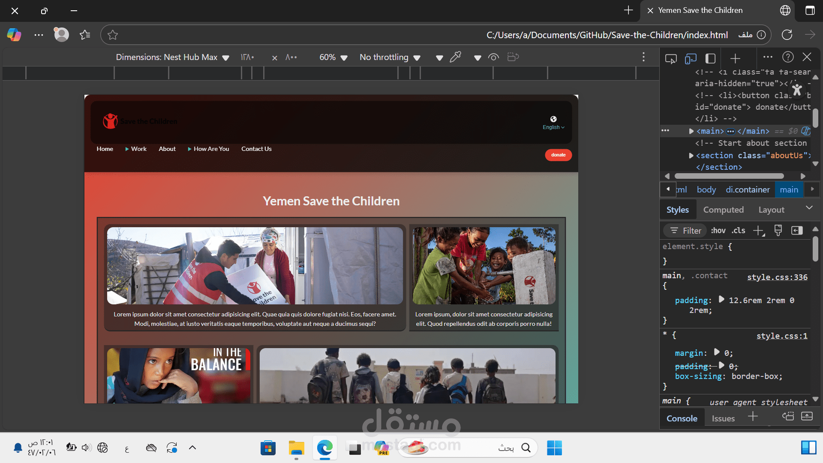
Task: Toggle device emulation toolbar icon
Action: coord(691,58)
